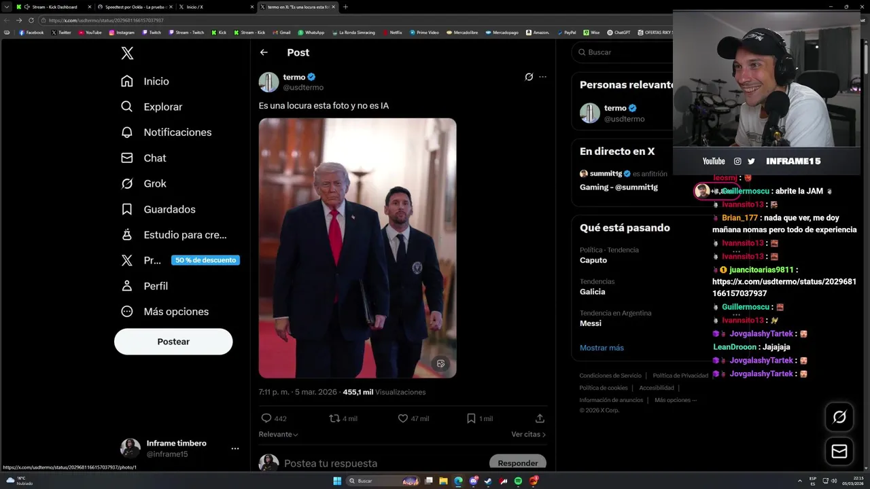Go to Inicio in the X sidebar
This screenshot has width=870, height=489.
145,81
